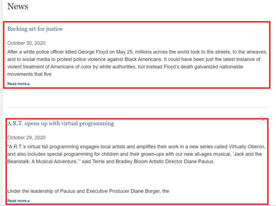Open 'A.R.T. opens up with virtual programming' headline

point(61,123)
